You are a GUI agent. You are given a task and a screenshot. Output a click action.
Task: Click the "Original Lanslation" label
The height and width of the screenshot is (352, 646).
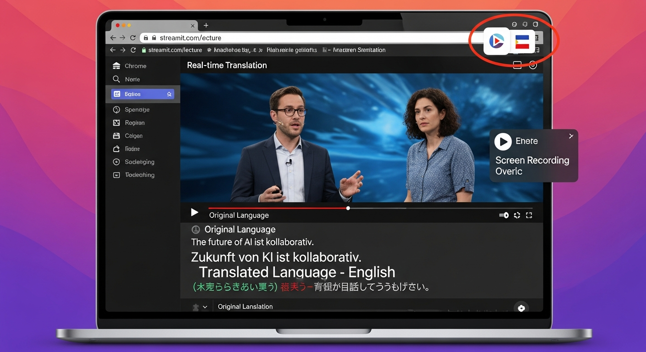pyautogui.click(x=245, y=307)
